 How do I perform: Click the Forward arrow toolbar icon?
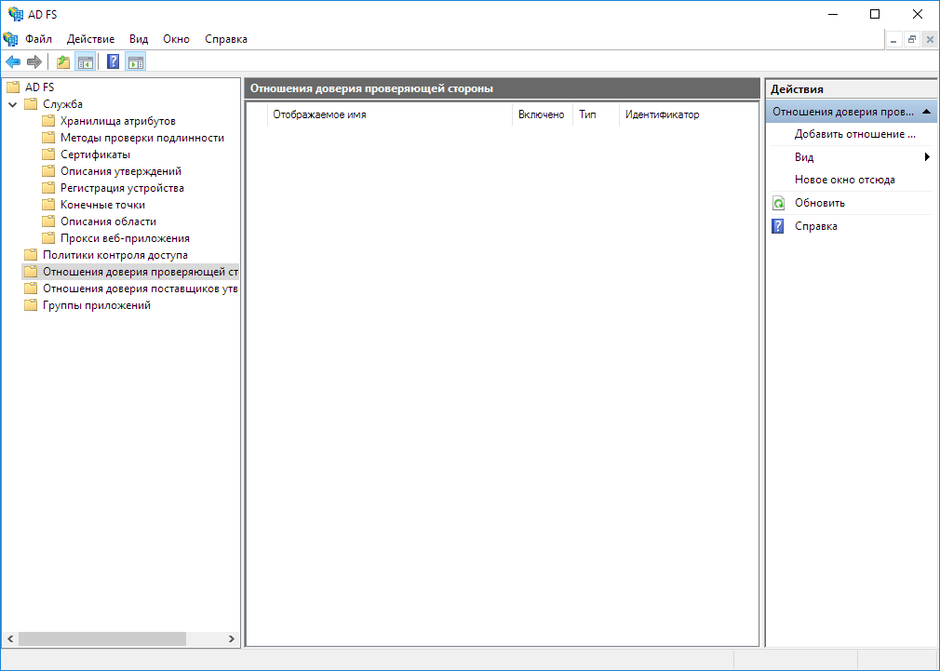[34, 62]
